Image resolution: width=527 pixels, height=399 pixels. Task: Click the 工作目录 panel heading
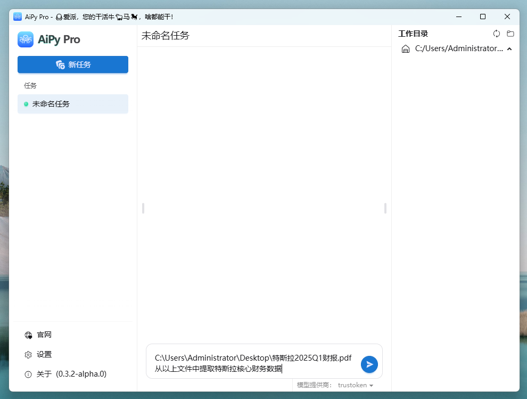tap(413, 34)
